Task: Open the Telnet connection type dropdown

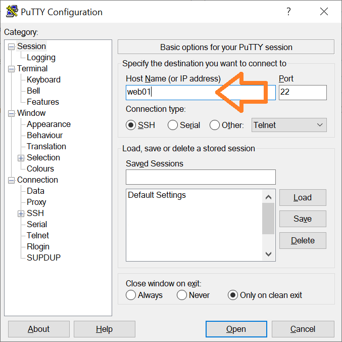Action: point(289,125)
